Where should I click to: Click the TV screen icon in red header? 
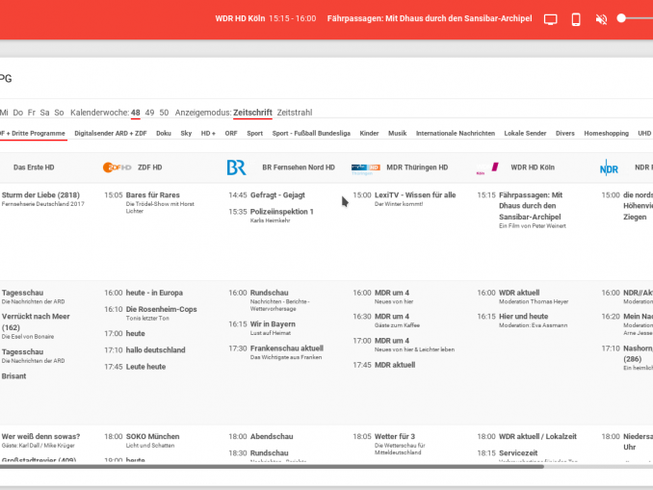[551, 19]
